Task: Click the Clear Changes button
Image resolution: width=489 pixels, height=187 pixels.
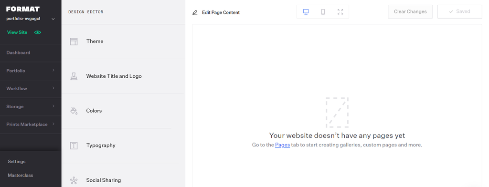Action: (410, 11)
